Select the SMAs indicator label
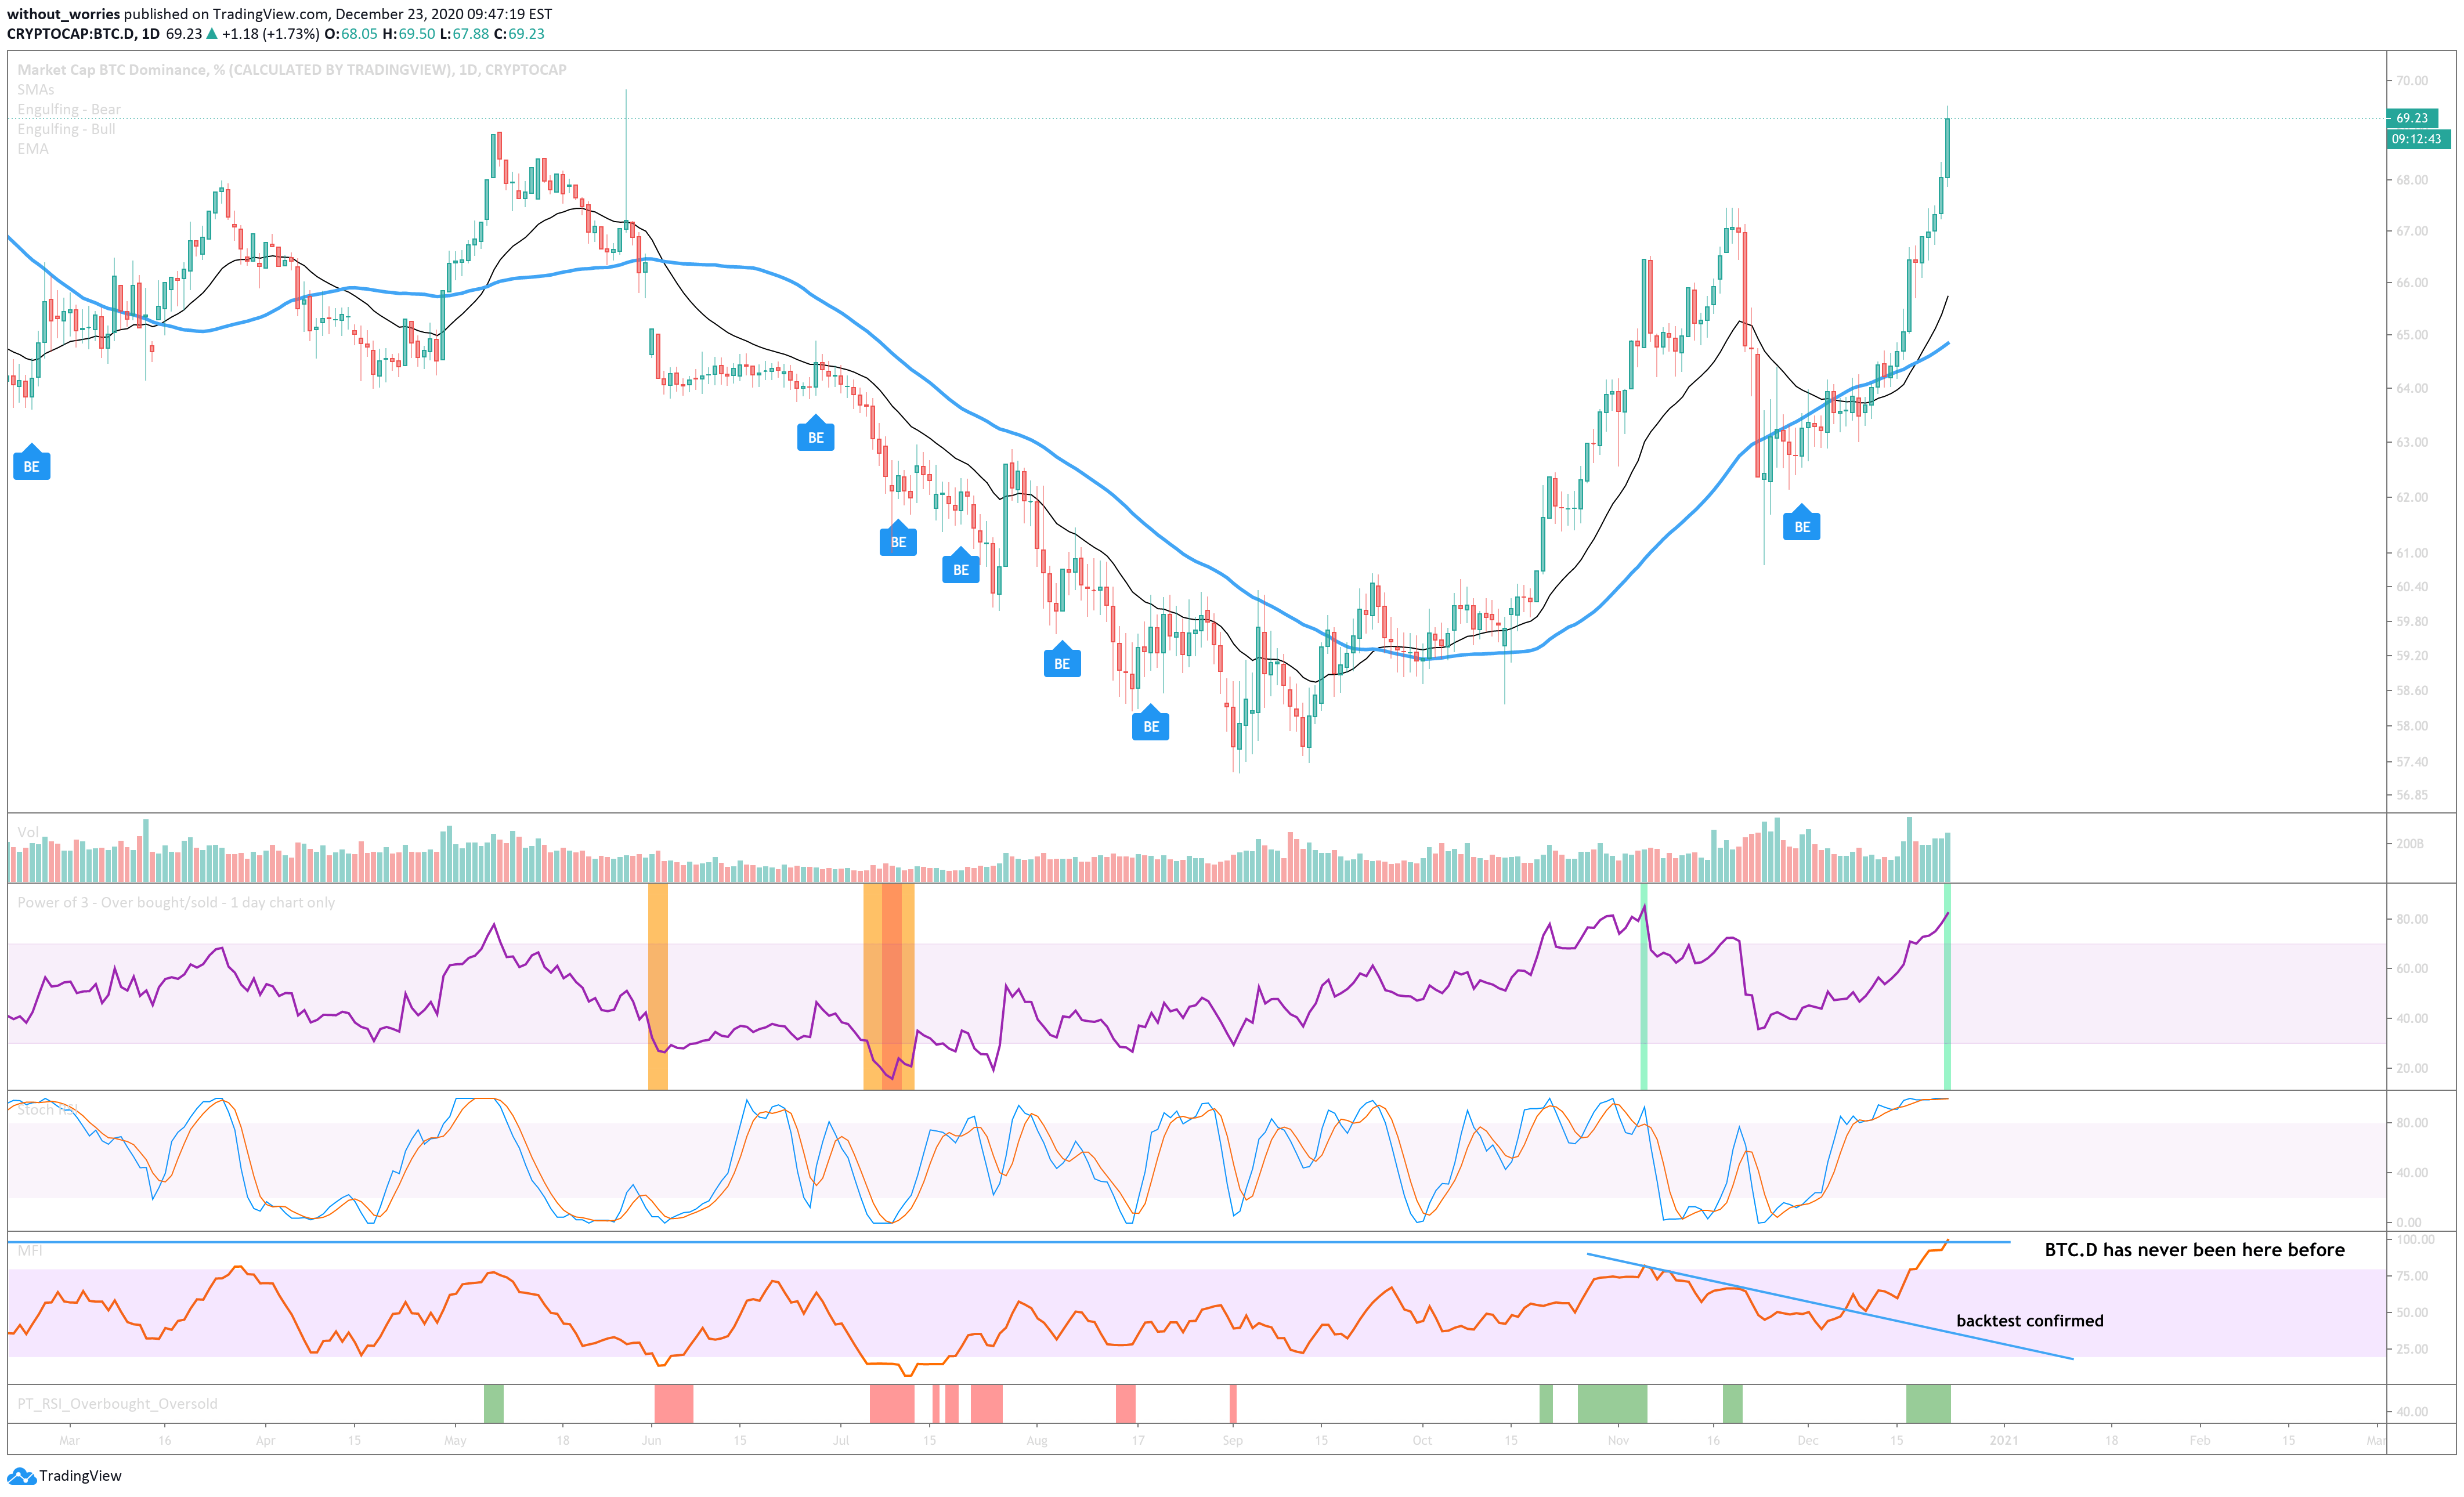The width and height of the screenshot is (2464, 1497). click(36, 89)
